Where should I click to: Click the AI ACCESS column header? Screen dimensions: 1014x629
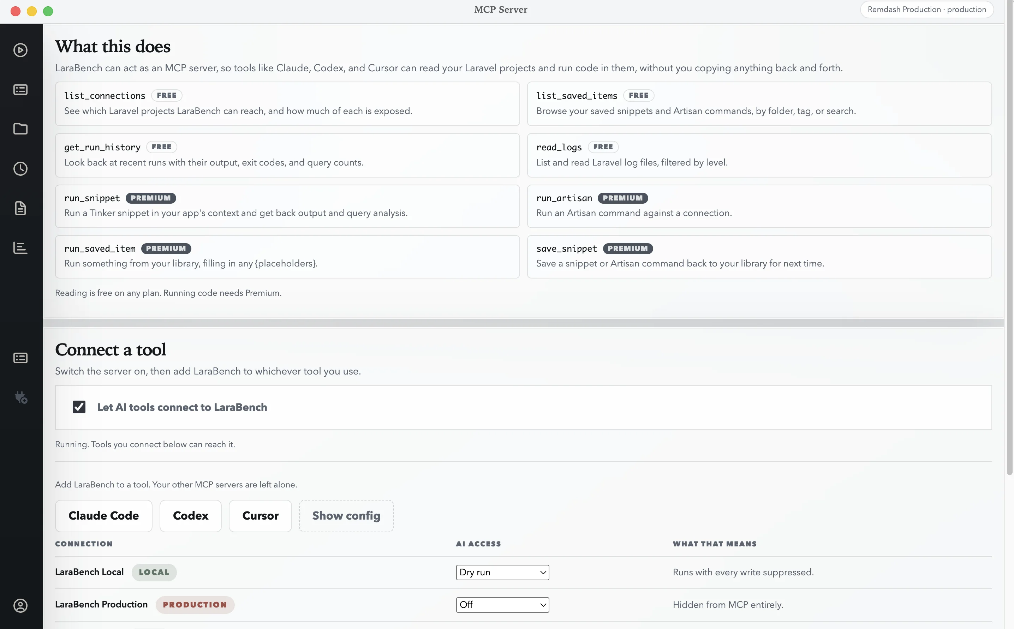[x=478, y=544]
